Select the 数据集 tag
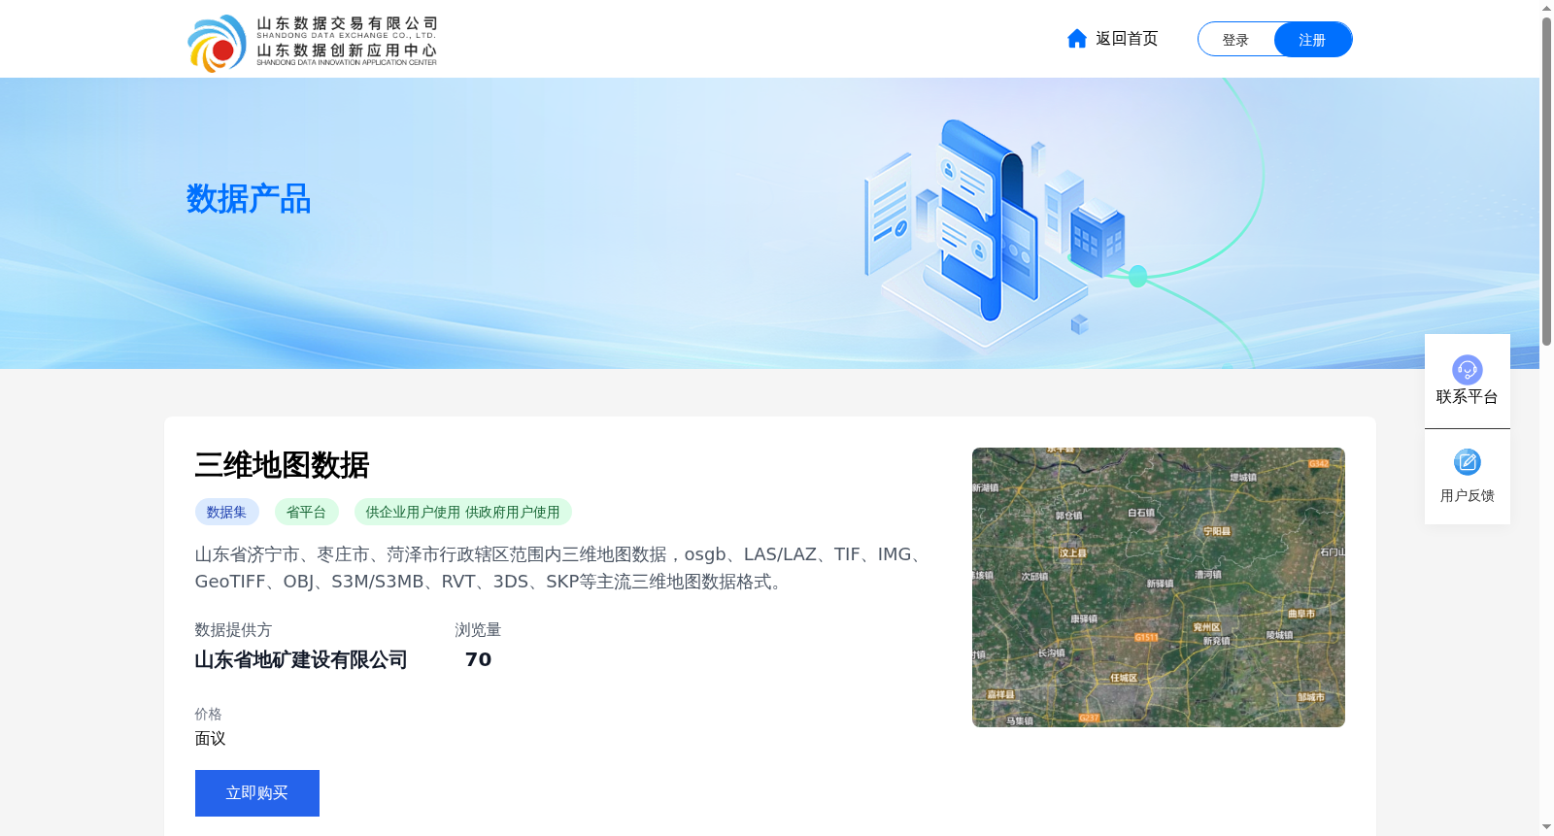The width and height of the screenshot is (1554, 836). point(226,512)
